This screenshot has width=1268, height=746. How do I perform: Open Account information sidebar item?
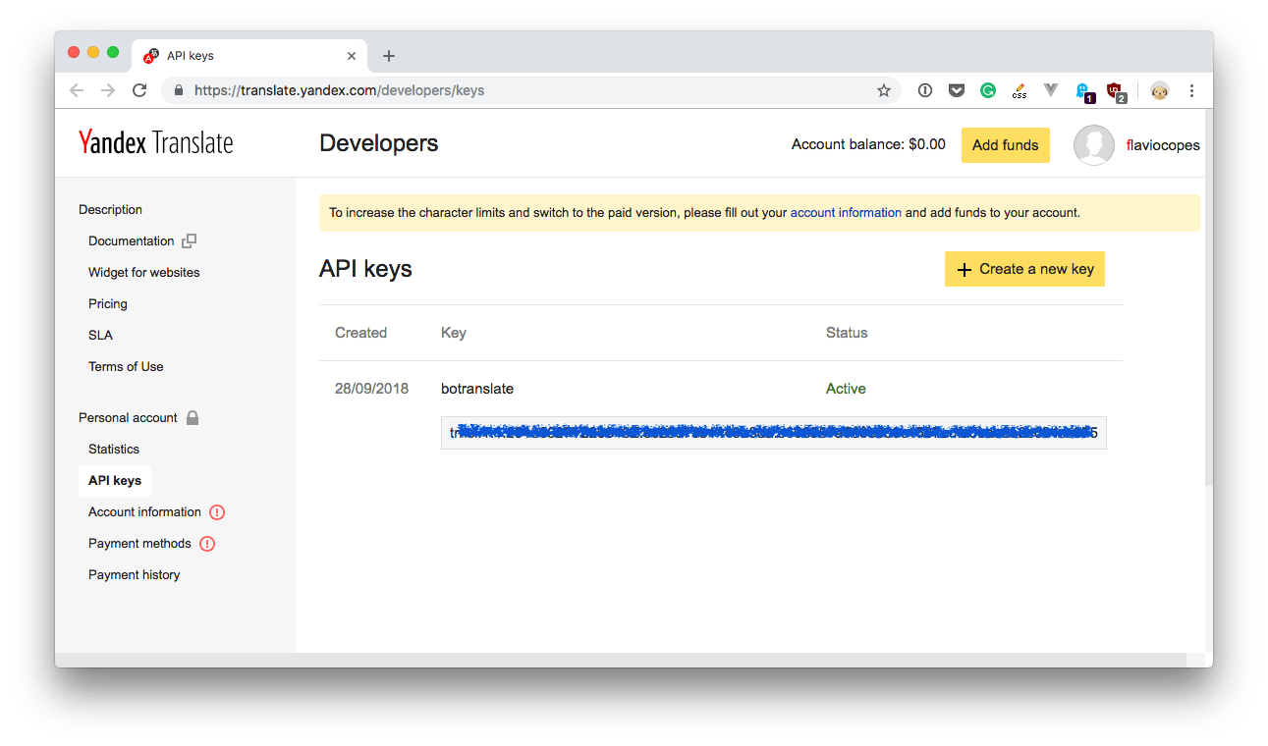point(144,511)
